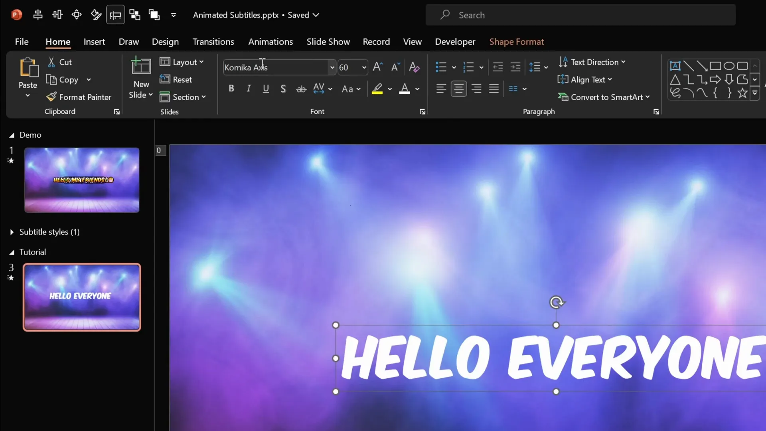Click Convert to SmartArt button
Screen dimensions: 766x431
604,97
